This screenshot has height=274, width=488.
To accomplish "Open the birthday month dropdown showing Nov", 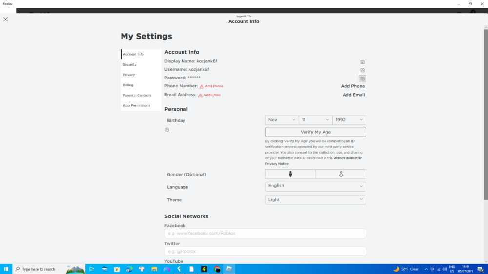I will click(x=282, y=120).
